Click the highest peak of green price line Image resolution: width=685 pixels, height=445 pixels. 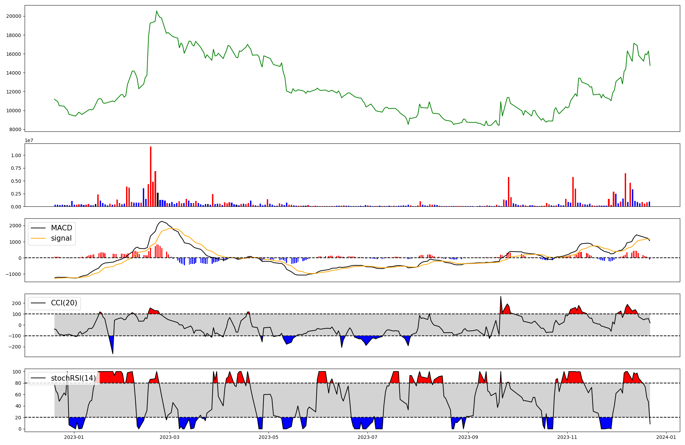[157, 11]
